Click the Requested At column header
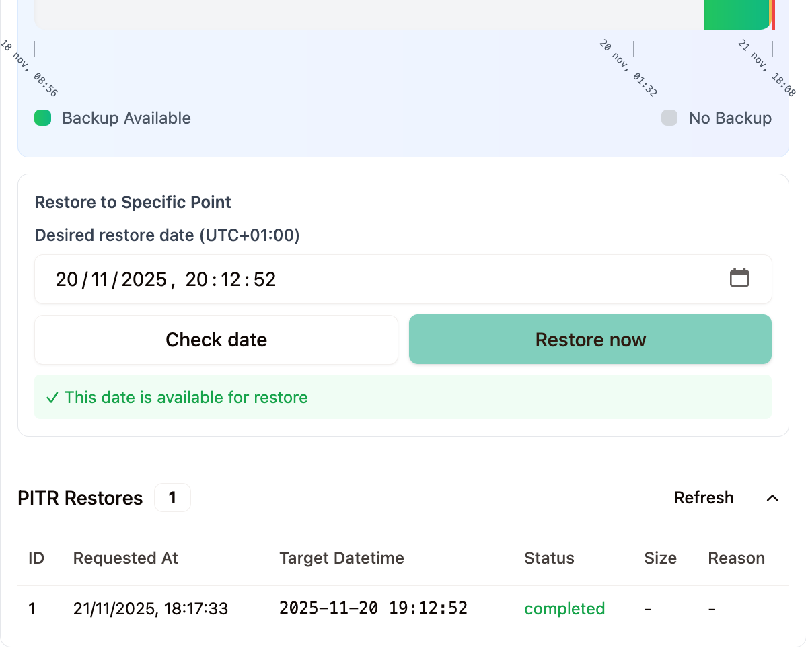806x658 pixels. click(x=125, y=558)
